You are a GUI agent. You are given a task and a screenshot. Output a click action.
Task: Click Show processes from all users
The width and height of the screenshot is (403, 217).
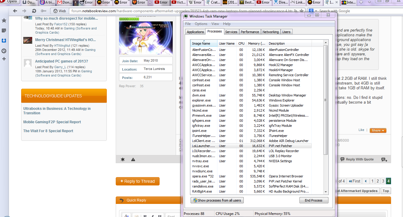(x=217, y=200)
